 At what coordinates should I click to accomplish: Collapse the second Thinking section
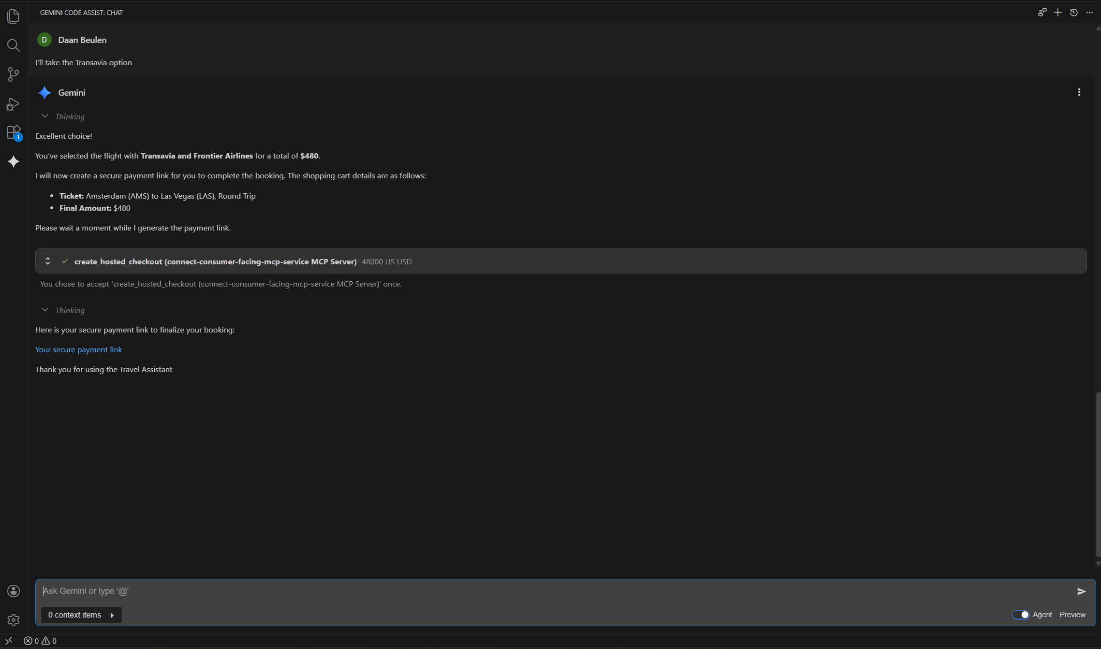[x=45, y=310]
